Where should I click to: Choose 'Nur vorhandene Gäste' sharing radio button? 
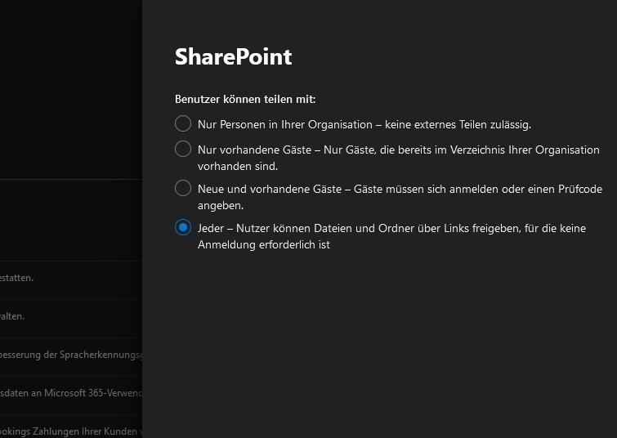(183, 150)
